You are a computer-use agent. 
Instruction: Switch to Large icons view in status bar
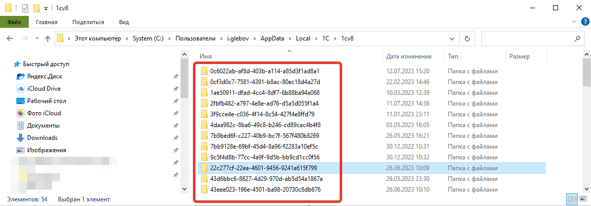point(584,199)
